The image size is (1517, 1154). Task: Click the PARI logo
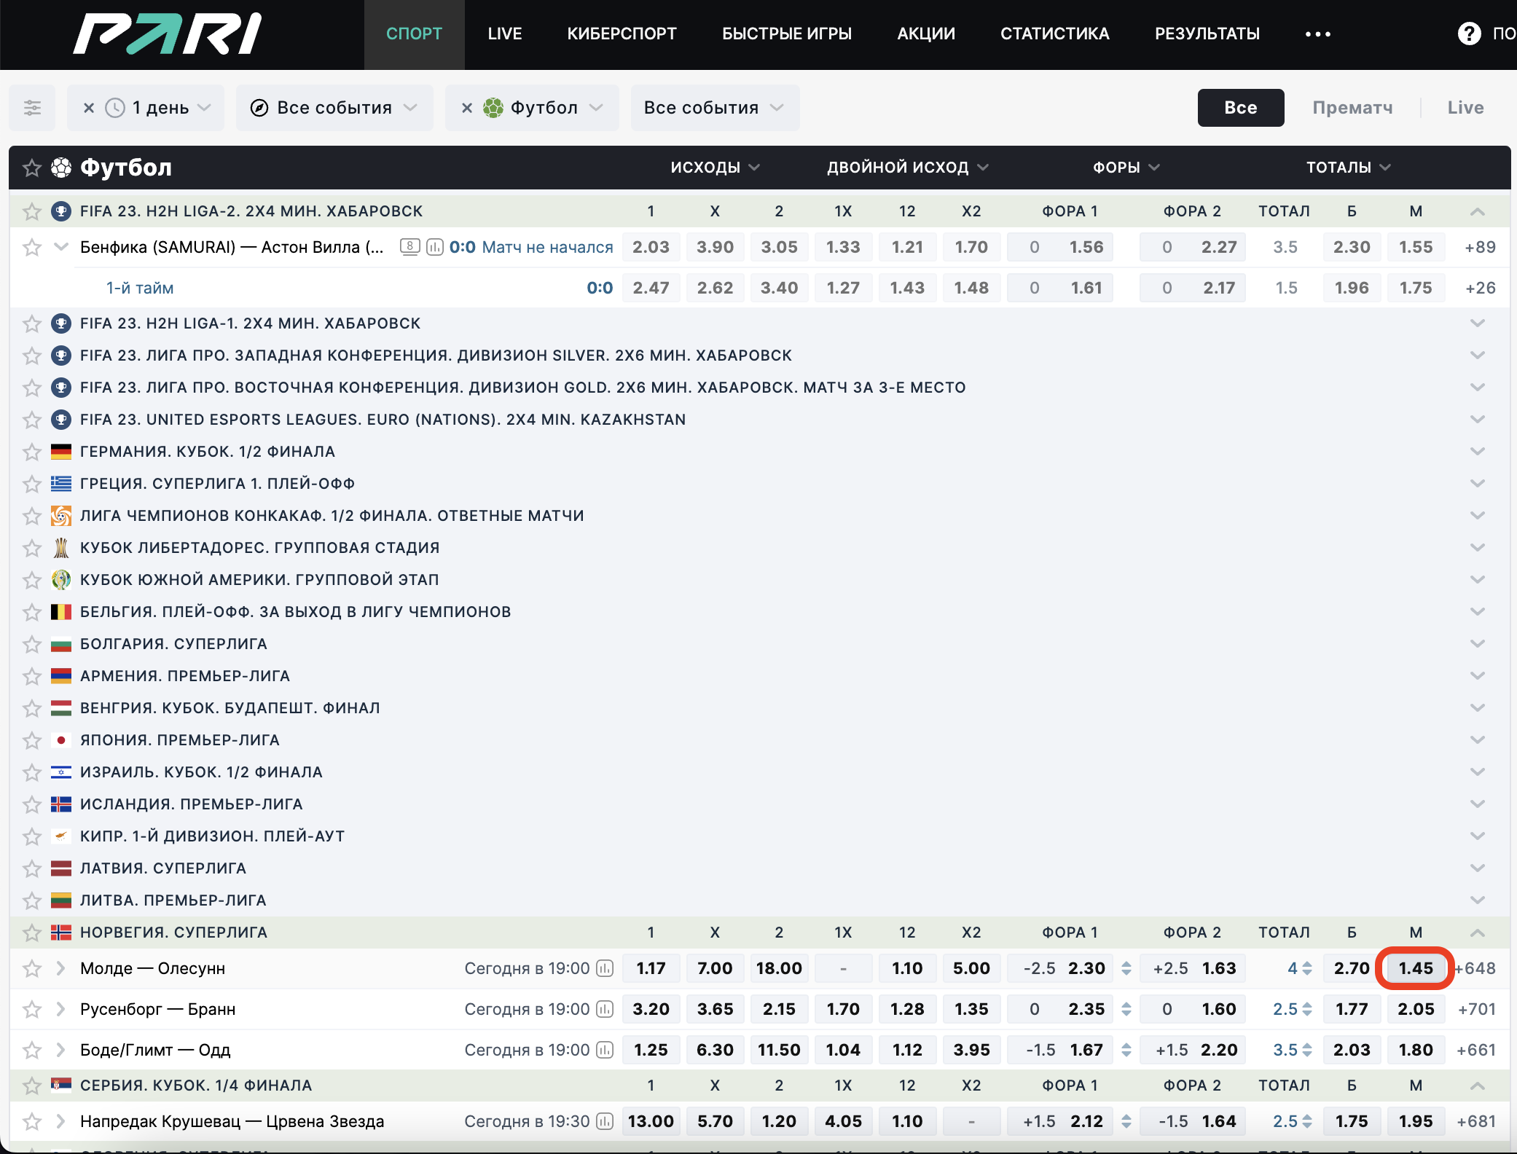click(x=166, y=34)
